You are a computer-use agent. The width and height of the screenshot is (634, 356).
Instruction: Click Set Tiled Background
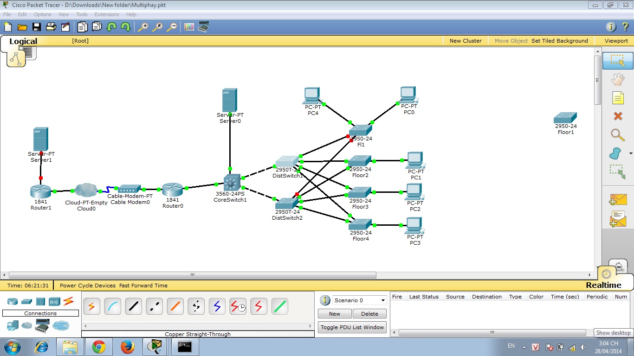click(x=560, y=41)
